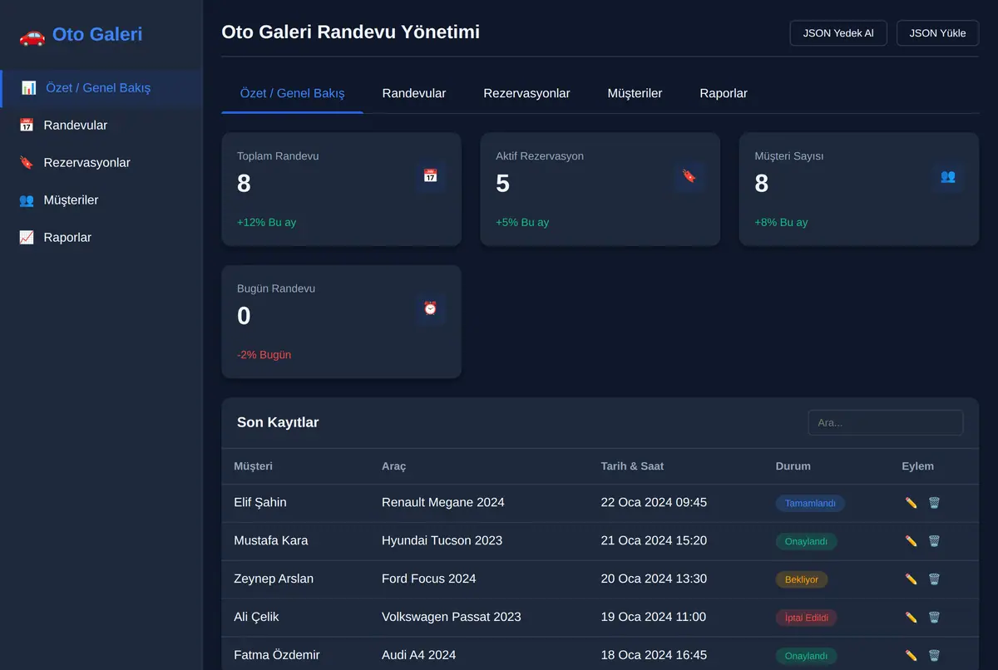
Task: Open Özet / Genel Bakış in the sidebar
Action: pyautogui.click(x=101, y=88)
